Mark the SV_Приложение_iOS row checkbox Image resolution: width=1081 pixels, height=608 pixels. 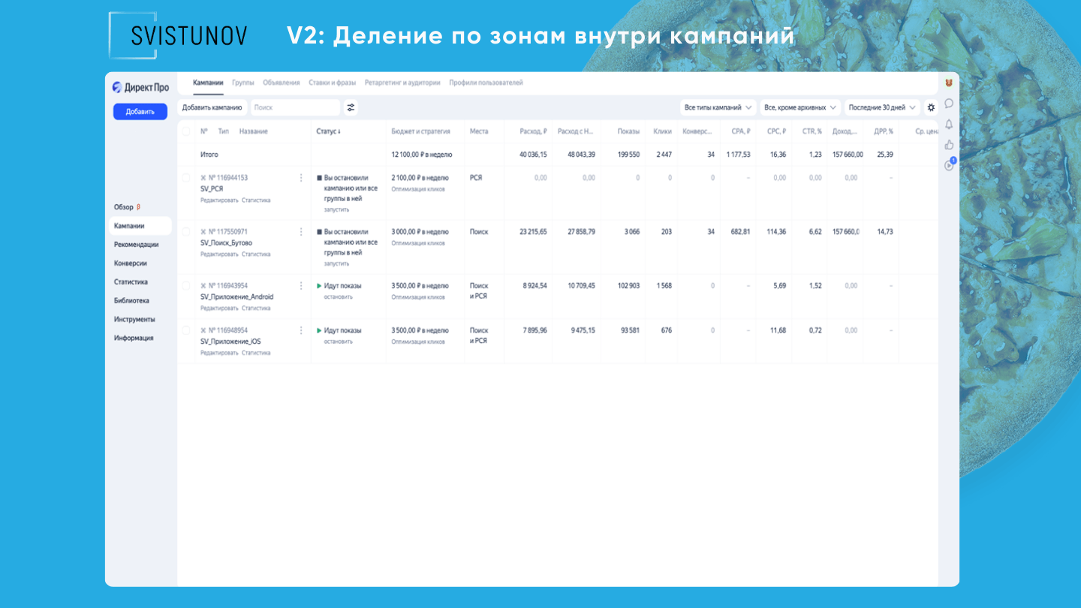coord(186,330)
